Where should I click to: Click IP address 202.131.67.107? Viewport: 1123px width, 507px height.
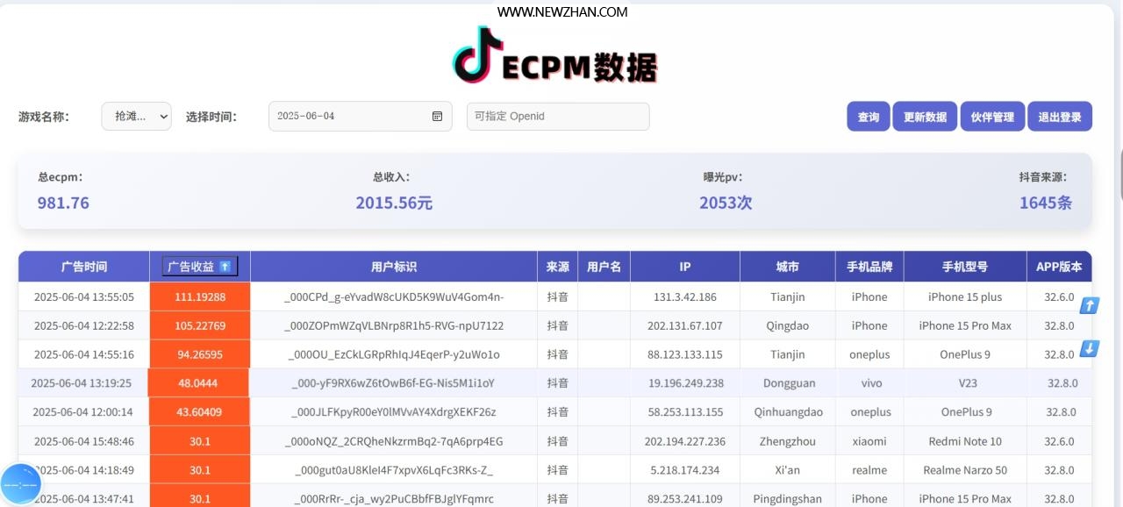(685, 326)
